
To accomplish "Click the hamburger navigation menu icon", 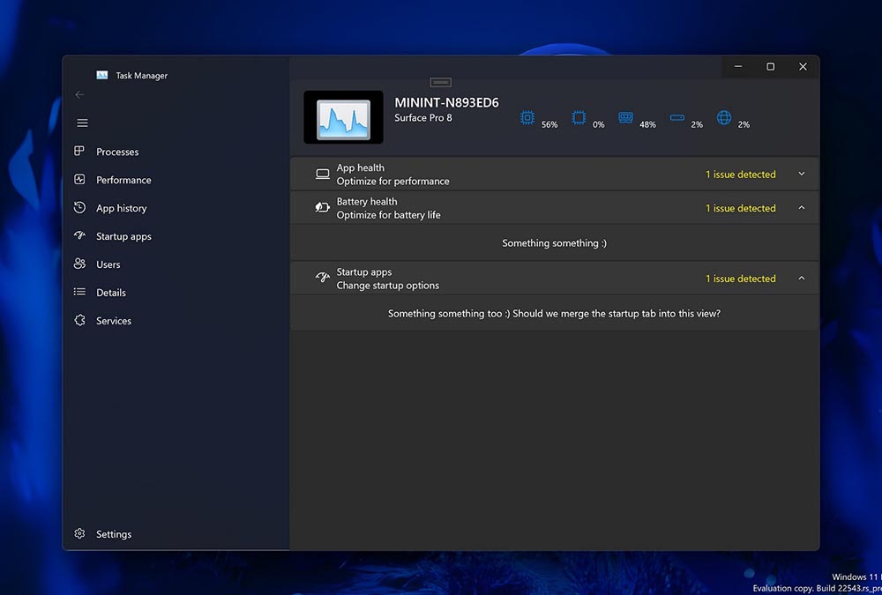I will [x=82, y=123].
